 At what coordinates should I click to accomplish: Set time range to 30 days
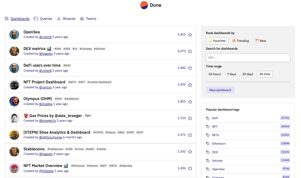(248, 74)
